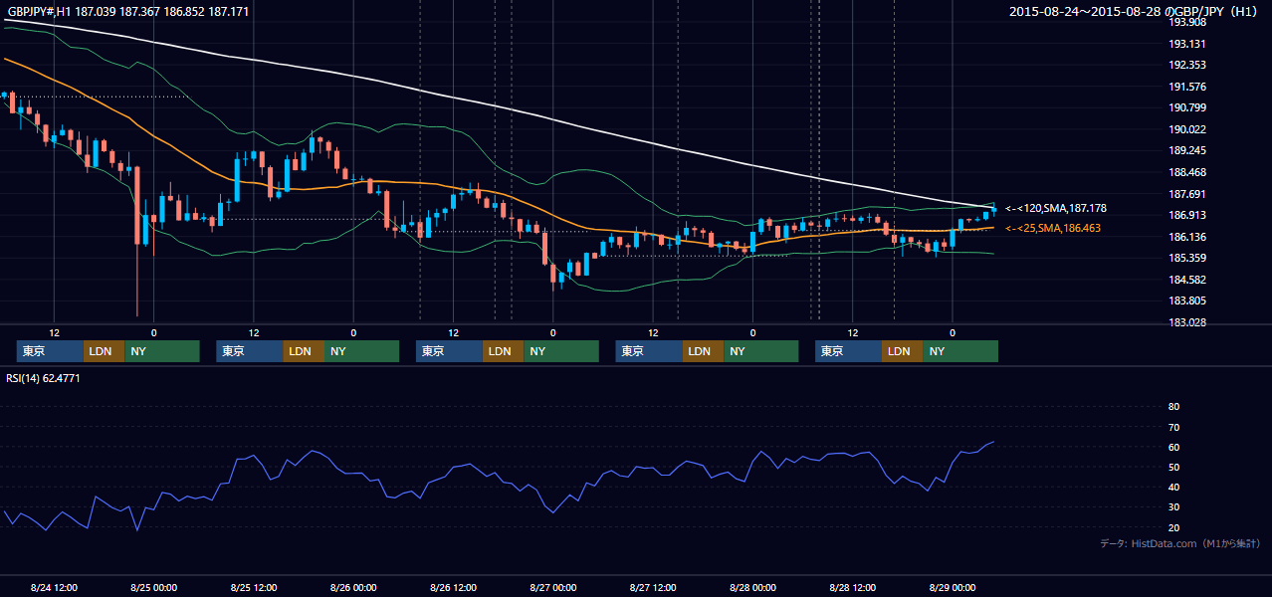The width and height of the screenshot is (1272, 597).
Task: Click the last 東京 session block
Action: 848,351
